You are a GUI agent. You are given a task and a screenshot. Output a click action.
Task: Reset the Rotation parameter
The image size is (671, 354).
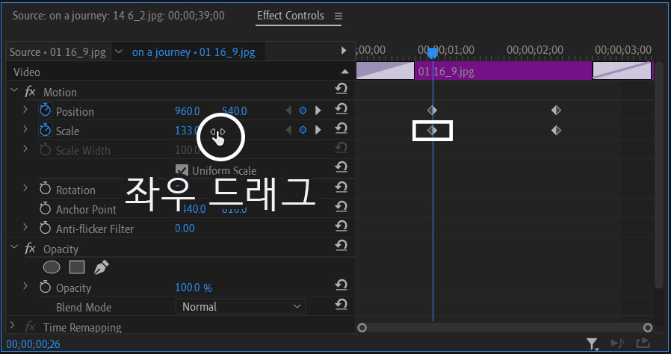pyautogui.click(x=341, y=187)
